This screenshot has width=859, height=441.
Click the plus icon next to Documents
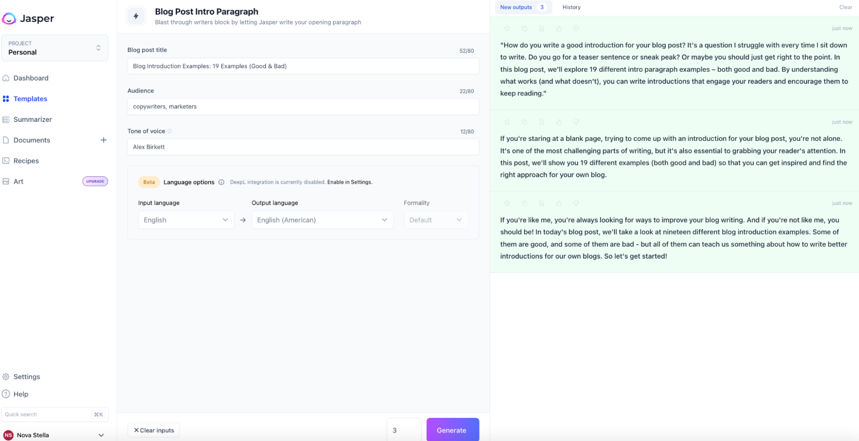point(104,140)
